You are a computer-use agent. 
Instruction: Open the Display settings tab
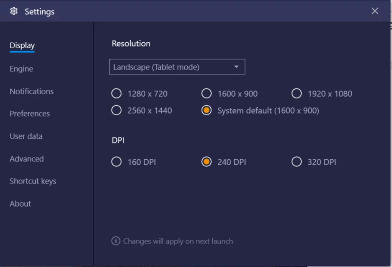point(22,46)
